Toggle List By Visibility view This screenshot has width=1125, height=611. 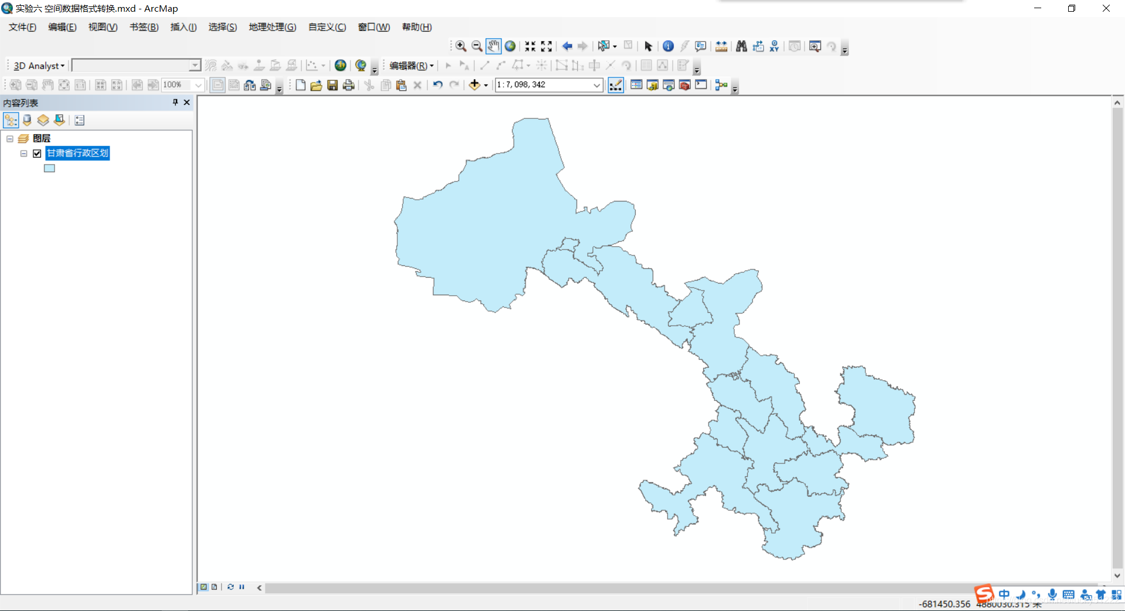coord(43,120)
